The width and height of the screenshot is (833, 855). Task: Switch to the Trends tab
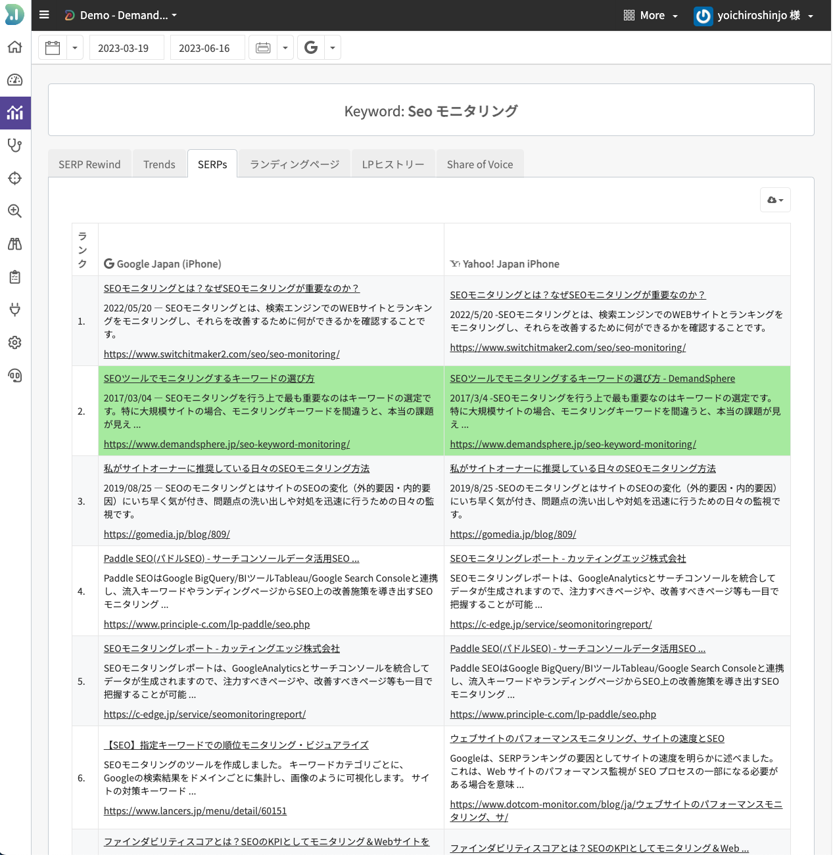(x=160, y=164)
